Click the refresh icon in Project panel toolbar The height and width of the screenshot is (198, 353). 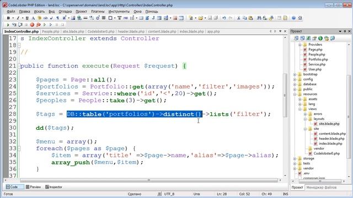coord(308,38)
